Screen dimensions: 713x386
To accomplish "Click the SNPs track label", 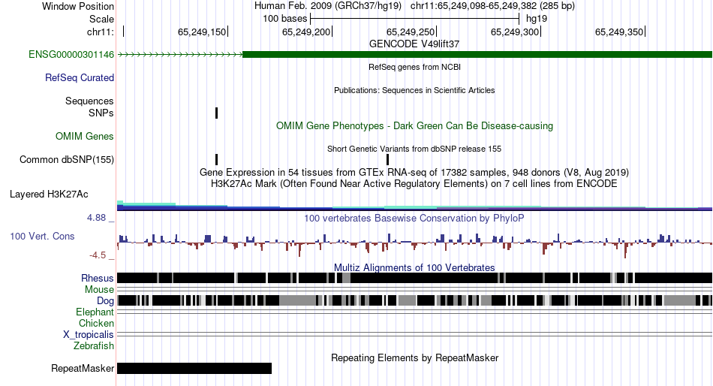I will pos(101,113).
